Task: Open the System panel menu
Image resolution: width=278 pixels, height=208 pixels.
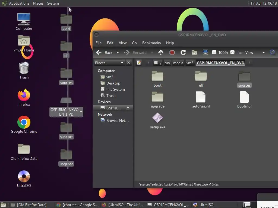Action: [53, 3]
